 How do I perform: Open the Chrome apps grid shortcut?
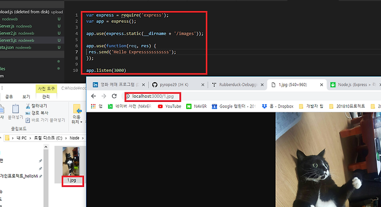click(93, 106)
